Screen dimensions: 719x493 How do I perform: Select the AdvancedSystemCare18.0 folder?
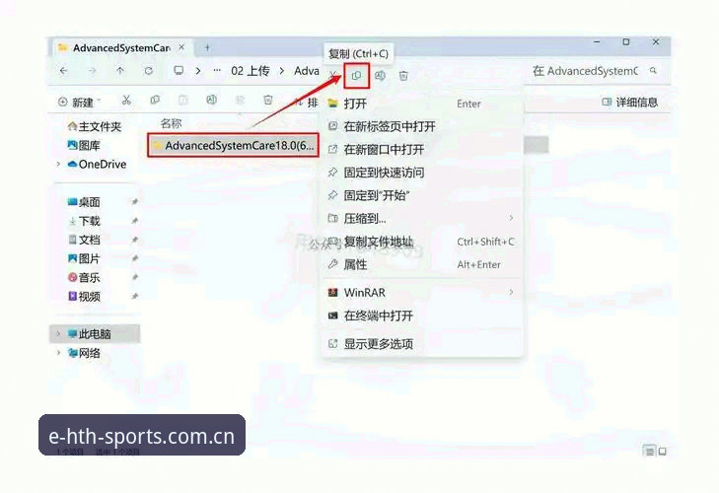(233, 145)
